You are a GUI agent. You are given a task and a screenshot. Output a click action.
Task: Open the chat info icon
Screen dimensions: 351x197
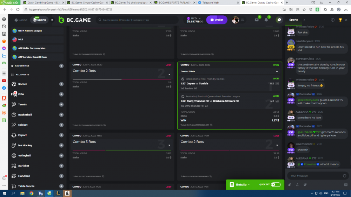[x=333, y=20]
